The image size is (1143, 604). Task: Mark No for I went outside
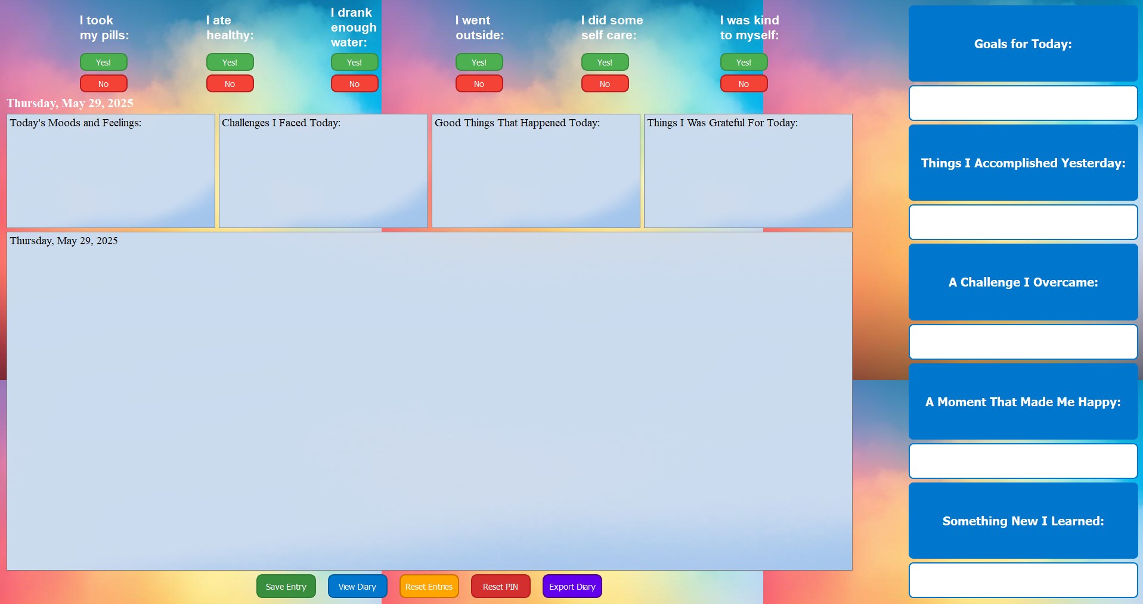pyautogui.click(x=479, y=84)
